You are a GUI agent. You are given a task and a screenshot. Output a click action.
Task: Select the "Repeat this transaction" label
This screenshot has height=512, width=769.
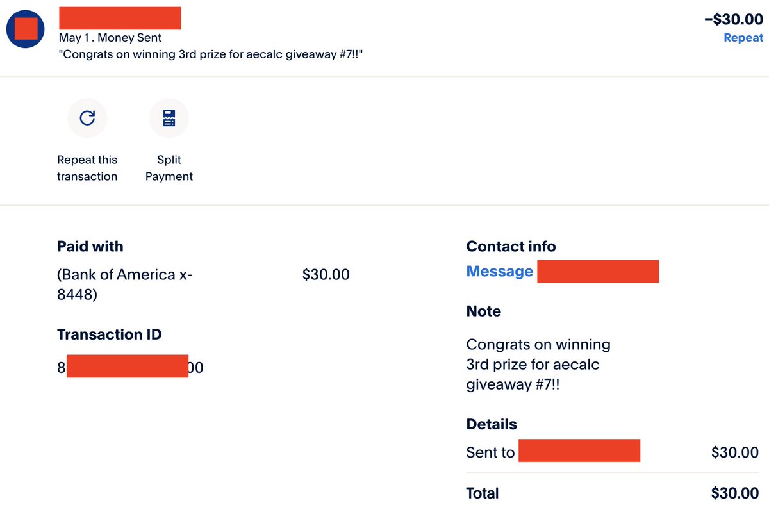pos(87,168)
